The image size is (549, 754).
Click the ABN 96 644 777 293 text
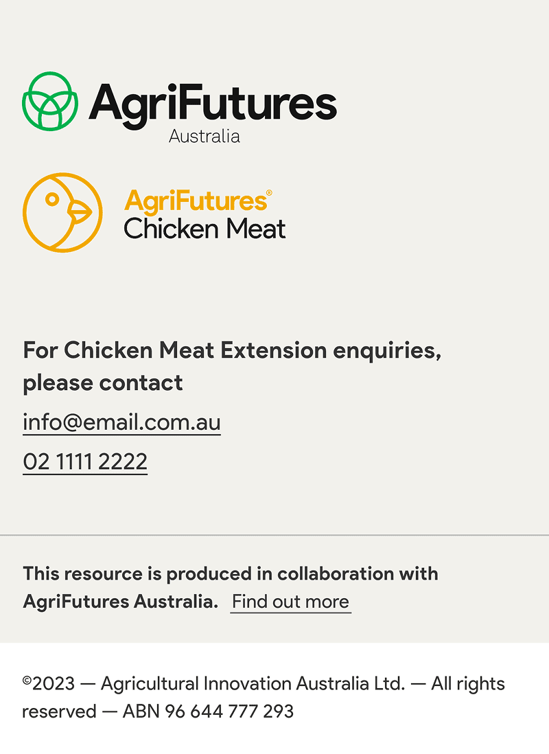(208, 711)
